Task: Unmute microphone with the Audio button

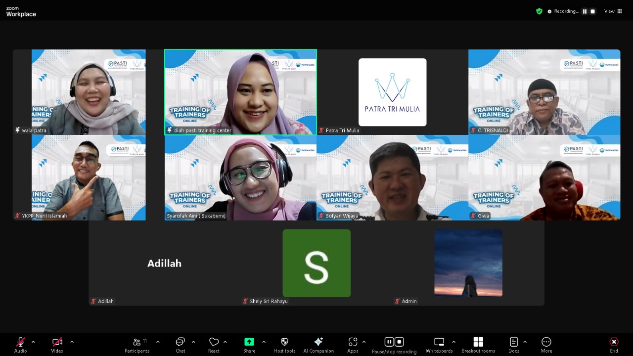Action: coord(20,344)
